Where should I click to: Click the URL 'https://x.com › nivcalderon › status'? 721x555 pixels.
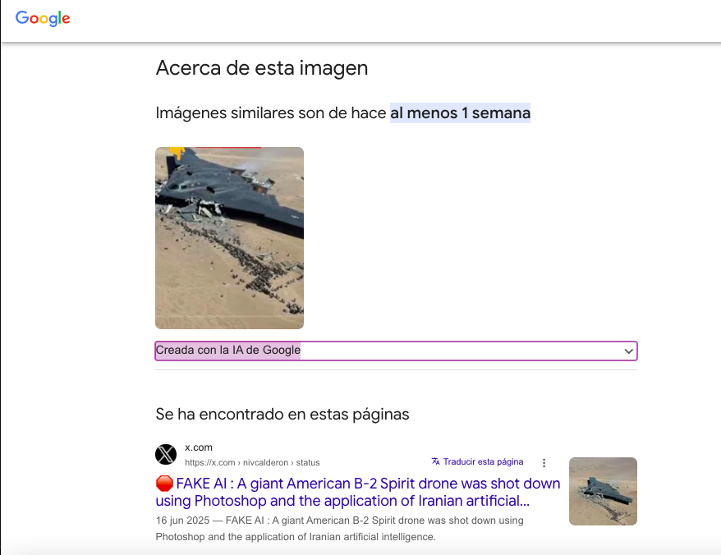(252, 462)
